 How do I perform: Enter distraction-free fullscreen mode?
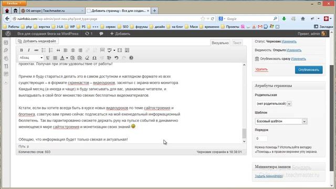click(120, 50)
